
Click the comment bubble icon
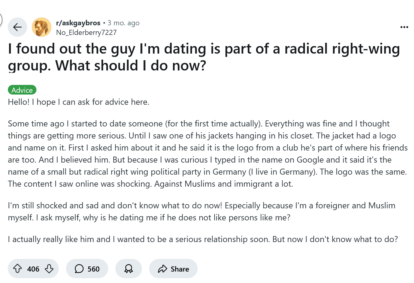[x=79, y=269]
